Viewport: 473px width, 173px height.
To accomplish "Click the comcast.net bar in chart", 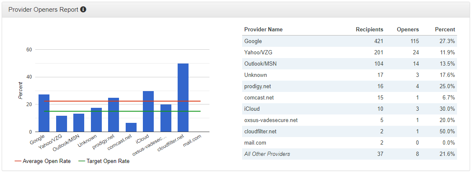I will click(x=131, y=127).
